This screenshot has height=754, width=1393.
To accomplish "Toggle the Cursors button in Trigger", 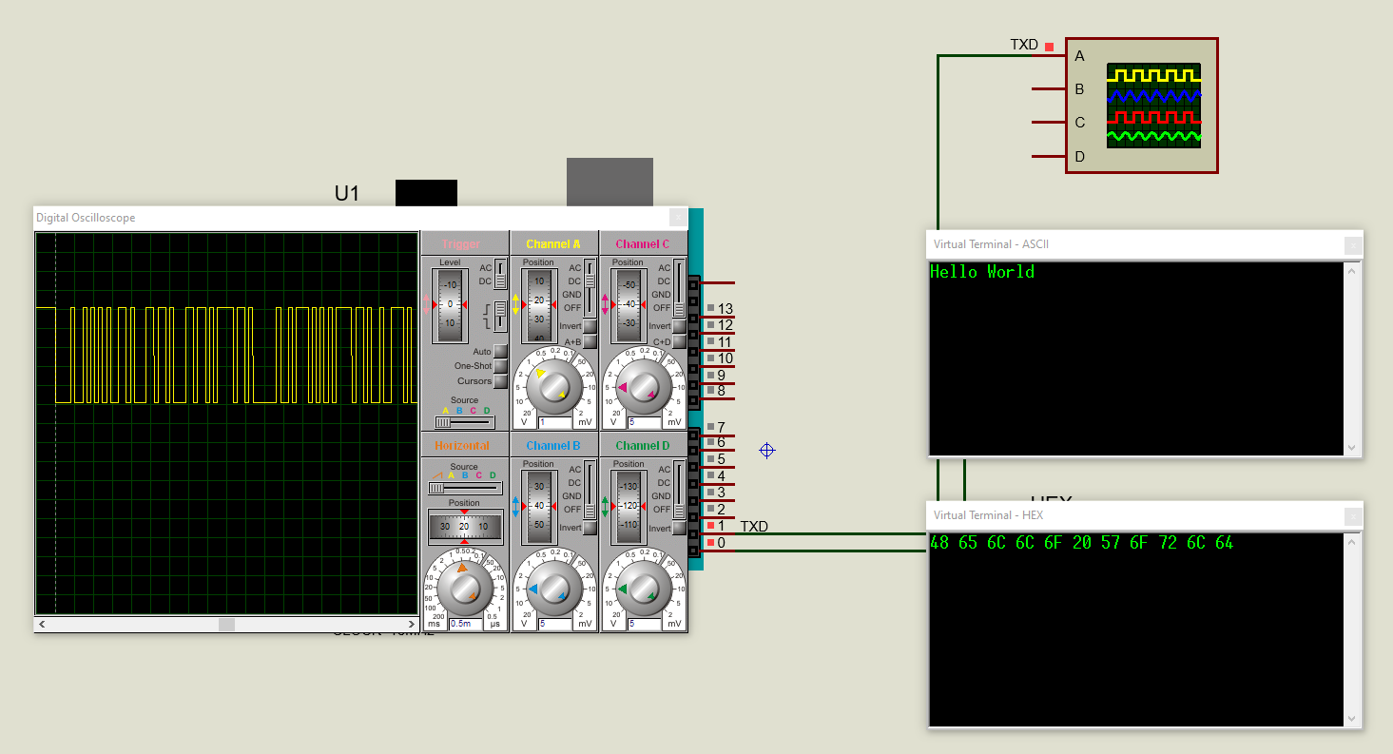I will tap(500, 381).
